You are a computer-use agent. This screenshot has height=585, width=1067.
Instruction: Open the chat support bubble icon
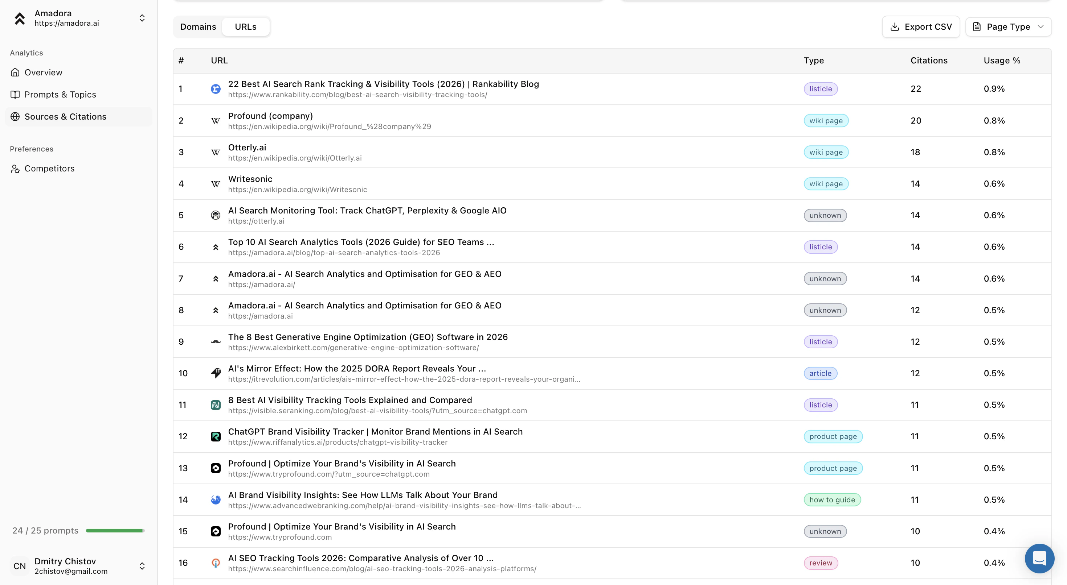tap(1039, 558)
